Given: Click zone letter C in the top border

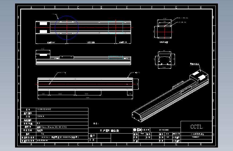Looking at the screenshot, I should click(x=78, y=7).
